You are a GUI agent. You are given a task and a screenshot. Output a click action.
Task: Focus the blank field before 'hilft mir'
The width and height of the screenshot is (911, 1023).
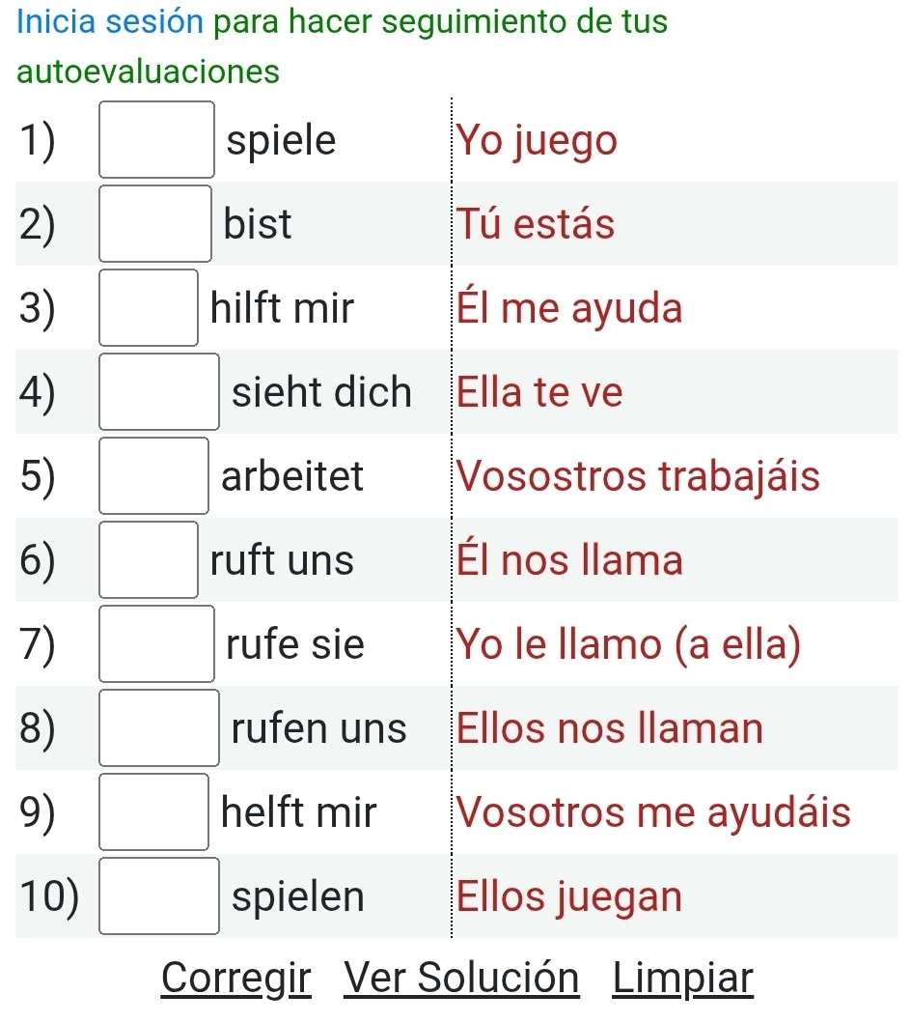tap(150, 309)
